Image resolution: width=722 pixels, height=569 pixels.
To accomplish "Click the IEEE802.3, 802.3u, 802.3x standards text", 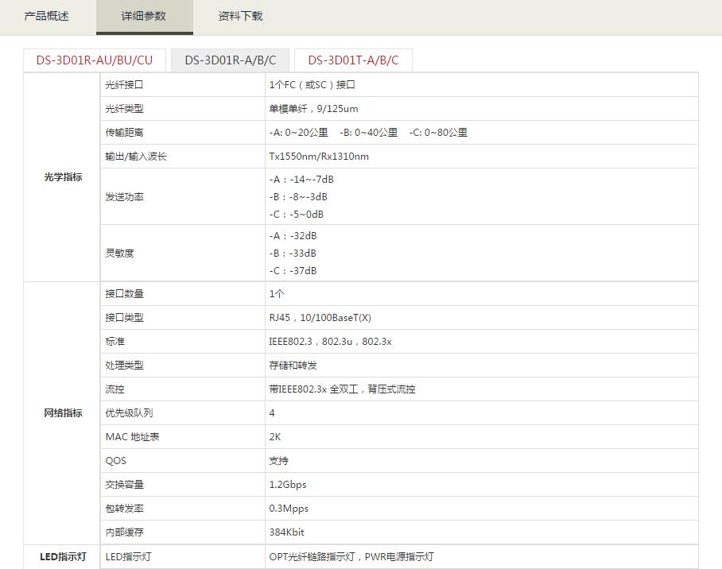I will tap(330, 342).
